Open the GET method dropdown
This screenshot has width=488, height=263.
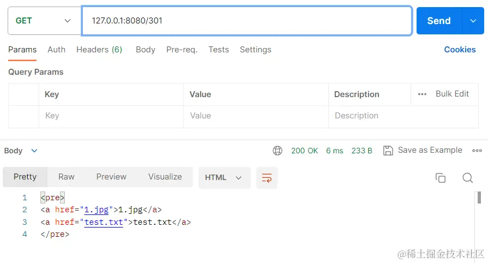tap(44, 21)
